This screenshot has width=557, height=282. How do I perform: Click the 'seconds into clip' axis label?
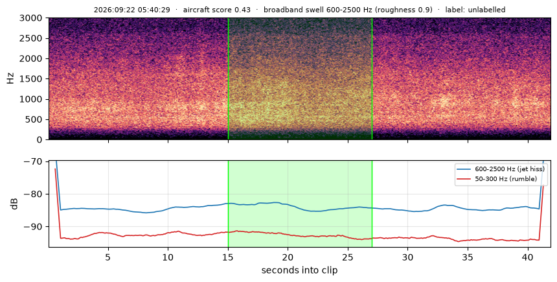[x=299, y=270]
